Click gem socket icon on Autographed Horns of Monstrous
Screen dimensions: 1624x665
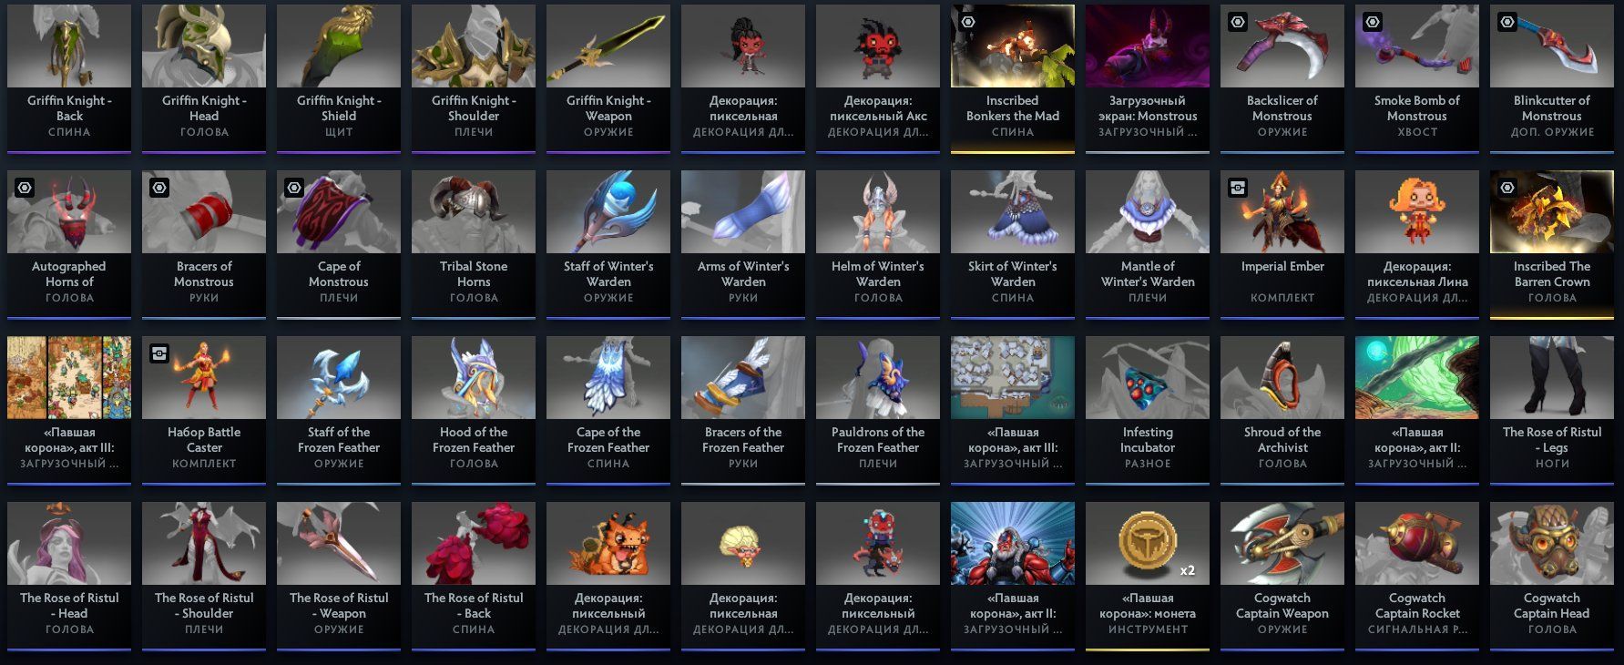[25, 188]
